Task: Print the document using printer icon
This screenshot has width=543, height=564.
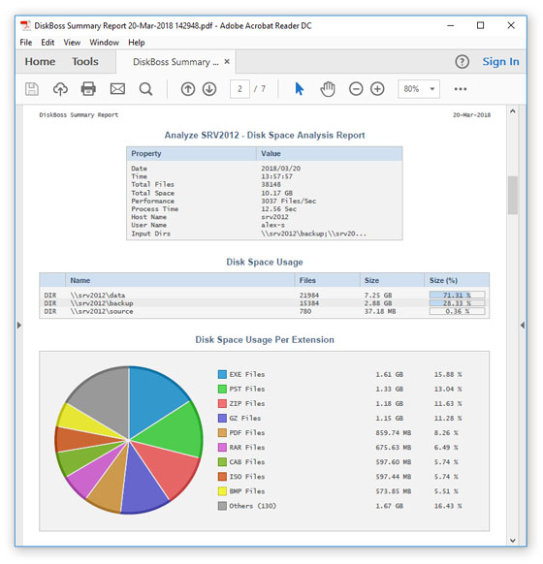Action: tap(88, 89)
